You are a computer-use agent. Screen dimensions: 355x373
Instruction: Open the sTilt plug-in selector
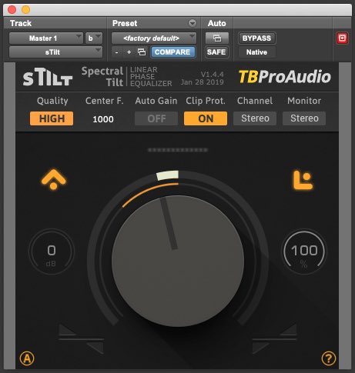point(55,52)
